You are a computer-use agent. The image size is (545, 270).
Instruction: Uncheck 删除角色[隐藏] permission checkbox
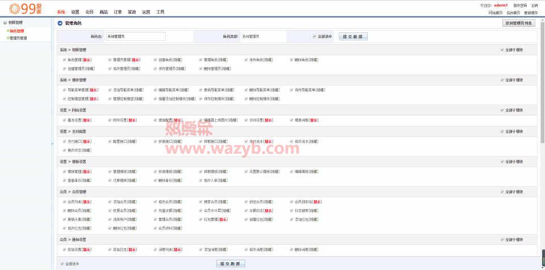292,60
